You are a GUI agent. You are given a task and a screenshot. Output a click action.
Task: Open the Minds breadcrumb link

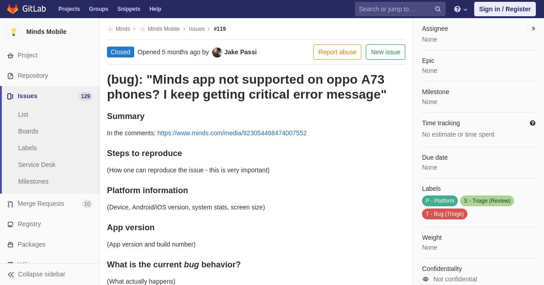123,29
